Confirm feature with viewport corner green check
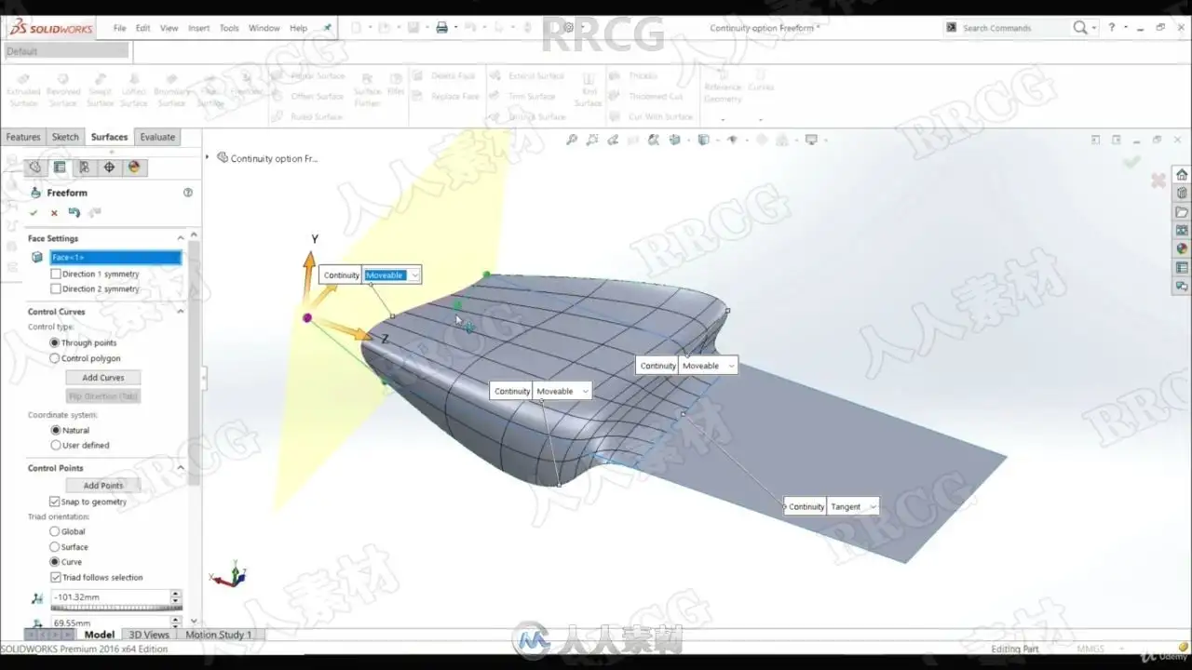The image size is (1192, 670). tap(1131, 162)
